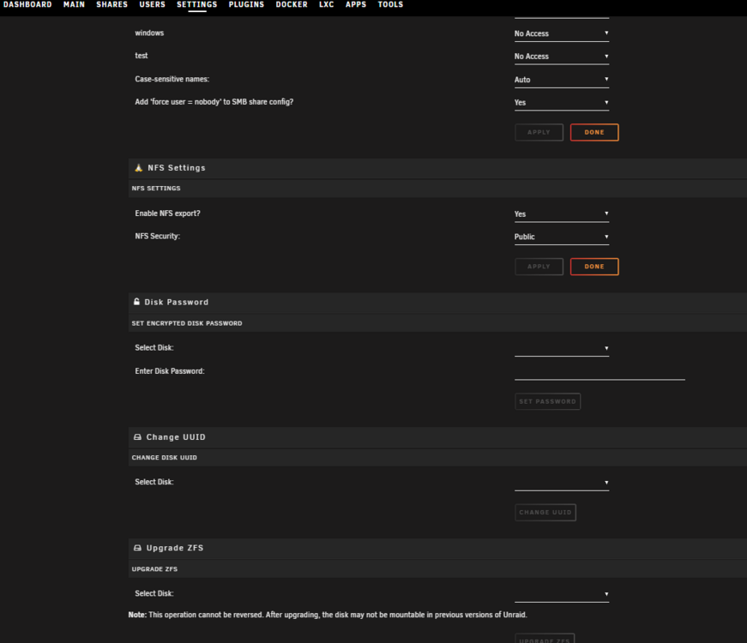Click the Change UUID disk icon
747x643 pixels.
(x=138, y=436)
